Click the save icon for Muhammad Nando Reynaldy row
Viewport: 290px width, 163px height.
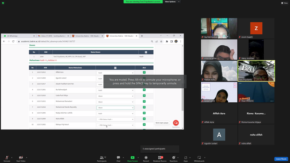click(144, 107)
